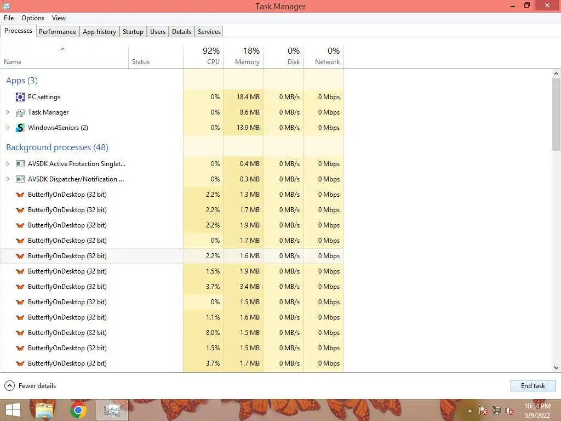The image size is (561, 421).
Task: Switch to the Performance tab
Action: [58, 31]
